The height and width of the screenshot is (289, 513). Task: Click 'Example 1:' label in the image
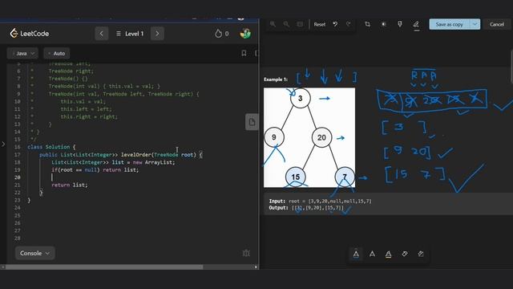[x=276, y=79]
